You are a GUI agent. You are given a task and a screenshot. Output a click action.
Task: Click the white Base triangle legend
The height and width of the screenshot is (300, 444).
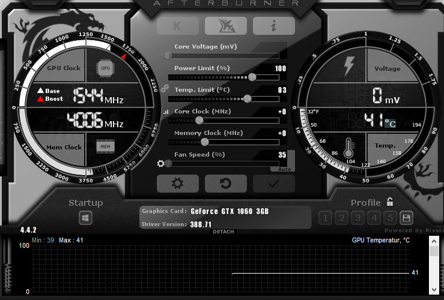pos(40,91)
